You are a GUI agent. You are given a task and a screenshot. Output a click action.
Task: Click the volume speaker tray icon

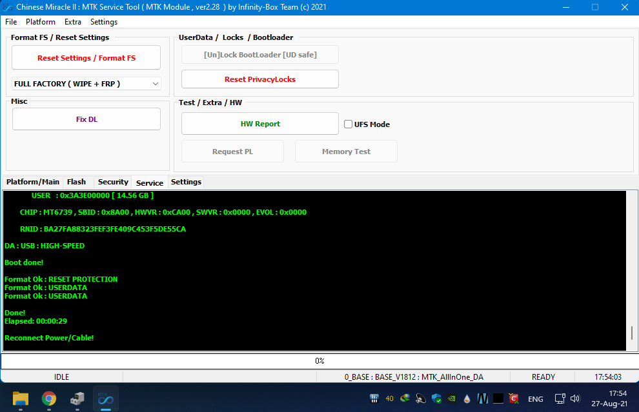click(575, 399)
